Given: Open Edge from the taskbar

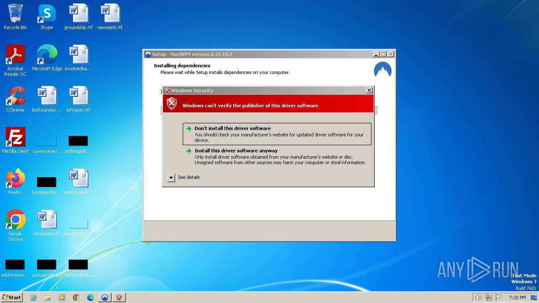Looking at the screenshot, I should (x=91, y=298).
